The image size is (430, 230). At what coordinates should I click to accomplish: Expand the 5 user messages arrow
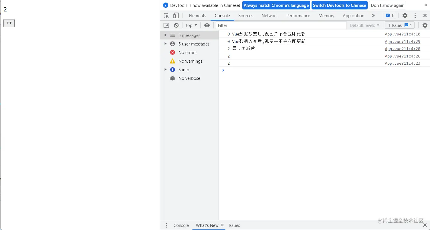pyautogui.click(x=165, y=44)
